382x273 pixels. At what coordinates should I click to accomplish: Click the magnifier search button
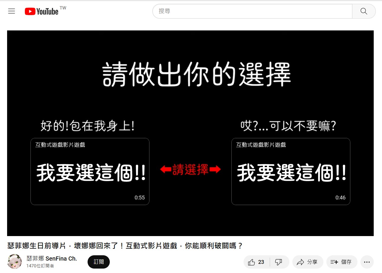pos(364,11)
